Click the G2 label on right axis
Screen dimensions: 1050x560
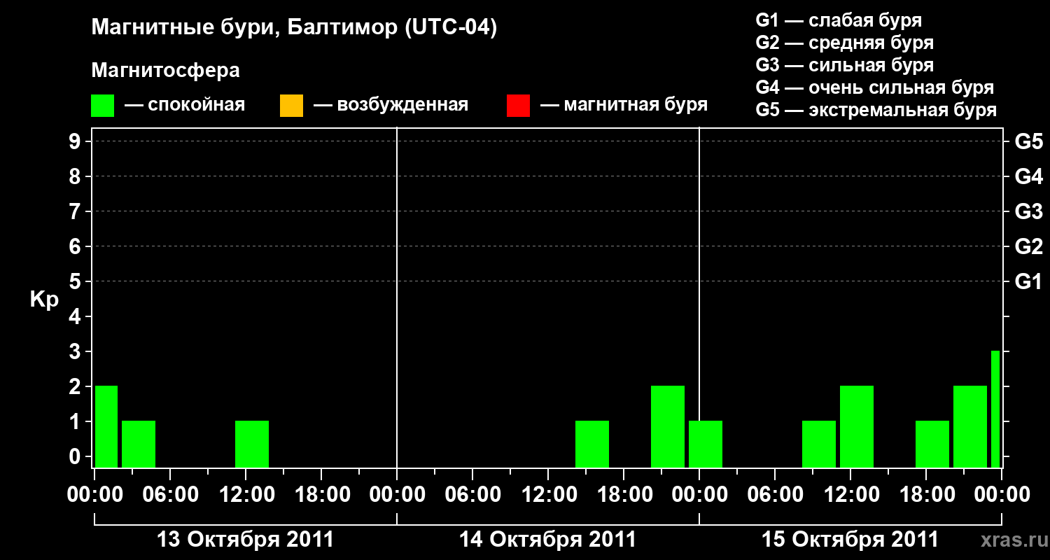1028,247
